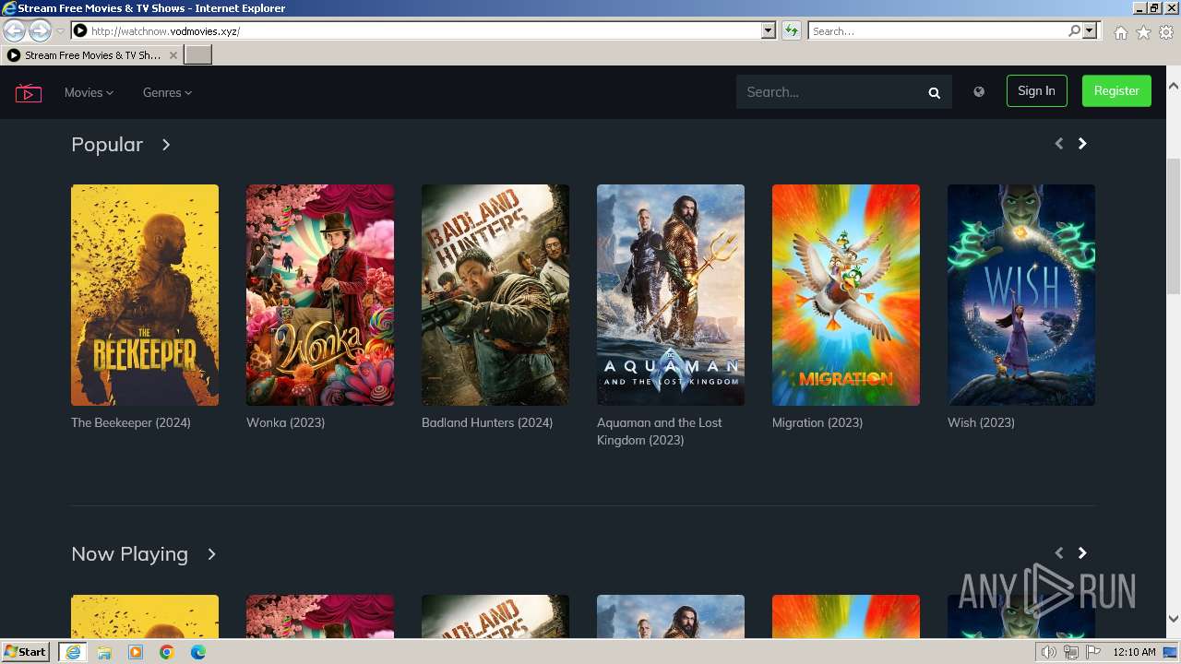1181x664 pixels.
Task: Click the Refresh page icon
Action: [x=792, y=30]
